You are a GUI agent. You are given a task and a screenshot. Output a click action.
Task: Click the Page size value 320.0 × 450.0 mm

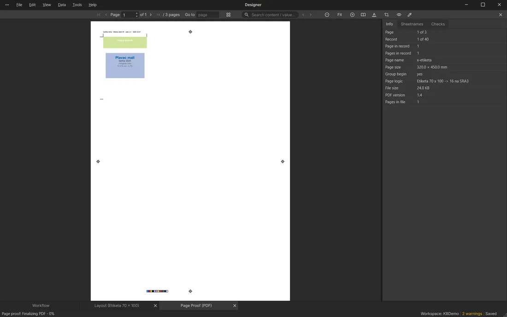click(x=432, y=67)
